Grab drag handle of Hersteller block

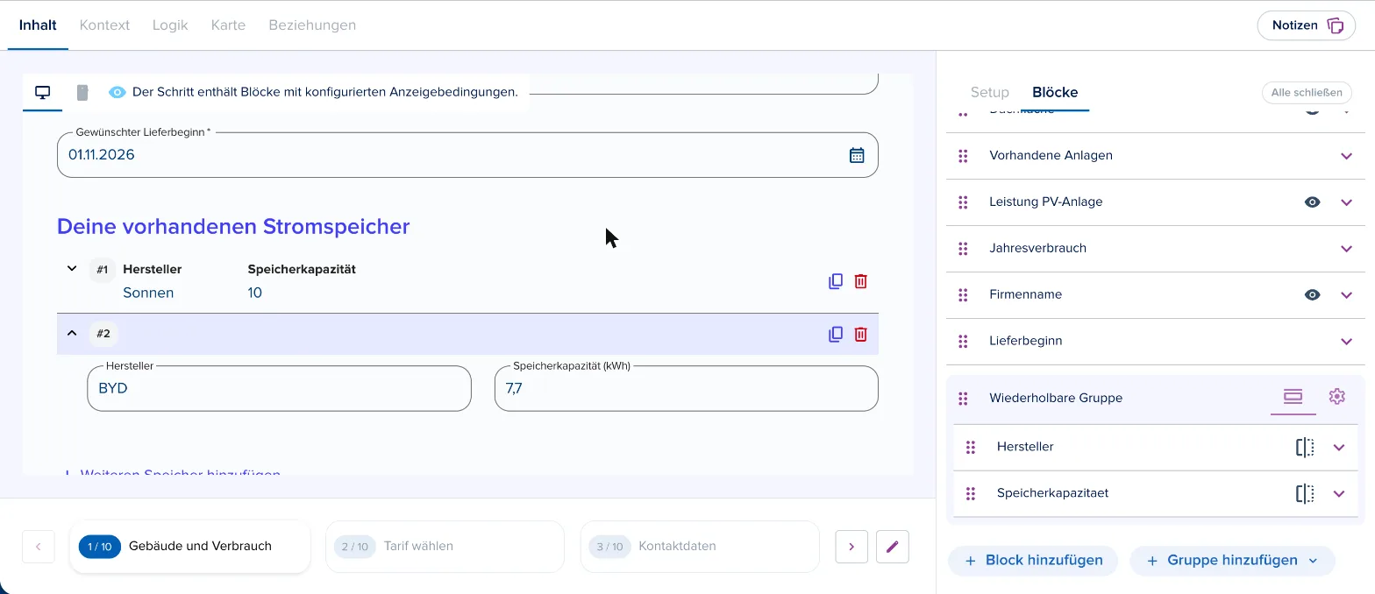tap(971, 448)
